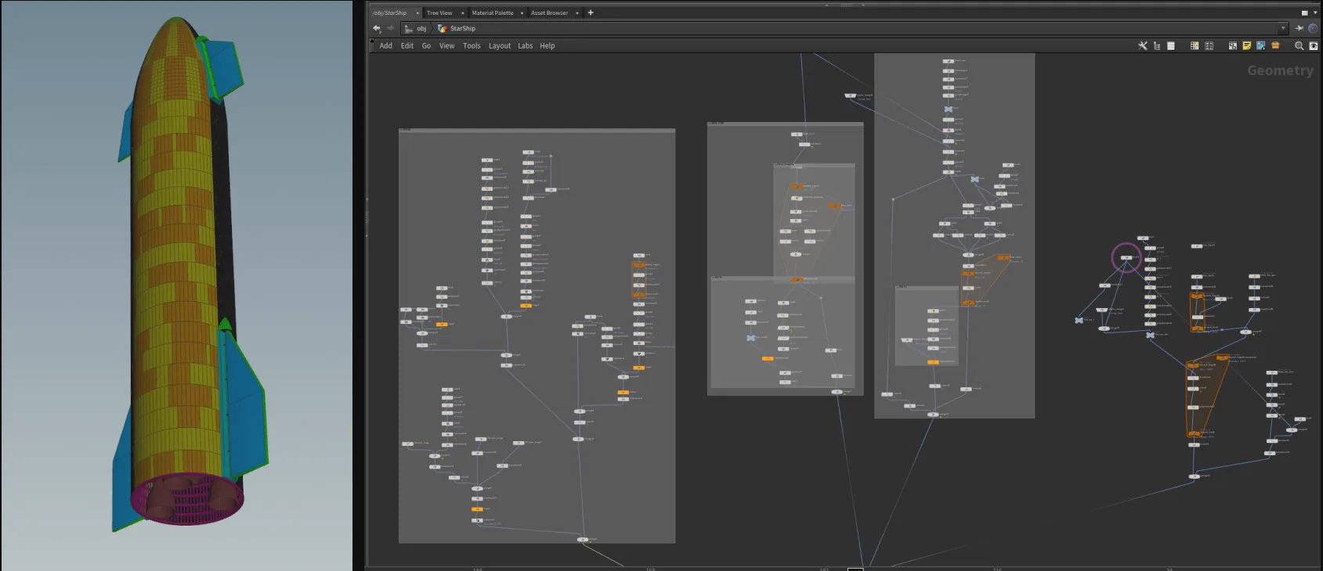Toggle the pin pane icon
This screenshot has width=1323, height=571.
[1299, 28]
